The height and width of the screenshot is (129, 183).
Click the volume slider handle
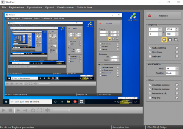click(x=69, y=110)
